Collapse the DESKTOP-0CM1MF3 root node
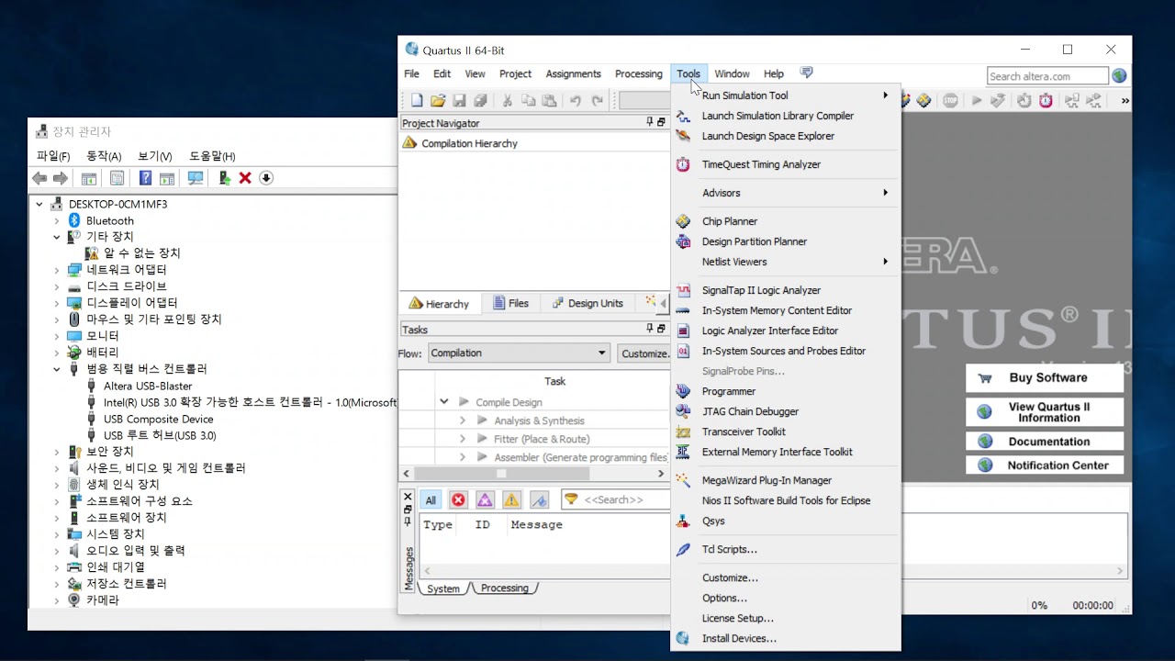1175x661 pixels. 39,205
